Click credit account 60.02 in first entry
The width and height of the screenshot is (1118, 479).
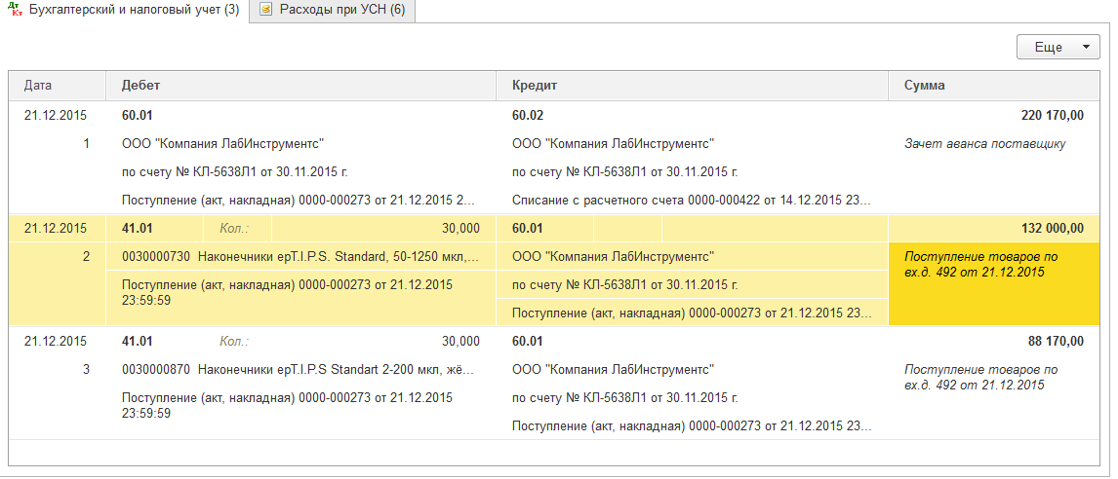(528, 116)
